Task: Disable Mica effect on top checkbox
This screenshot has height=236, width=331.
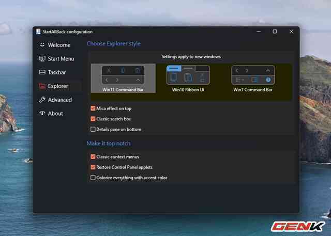Action: [x=93, y=108]
